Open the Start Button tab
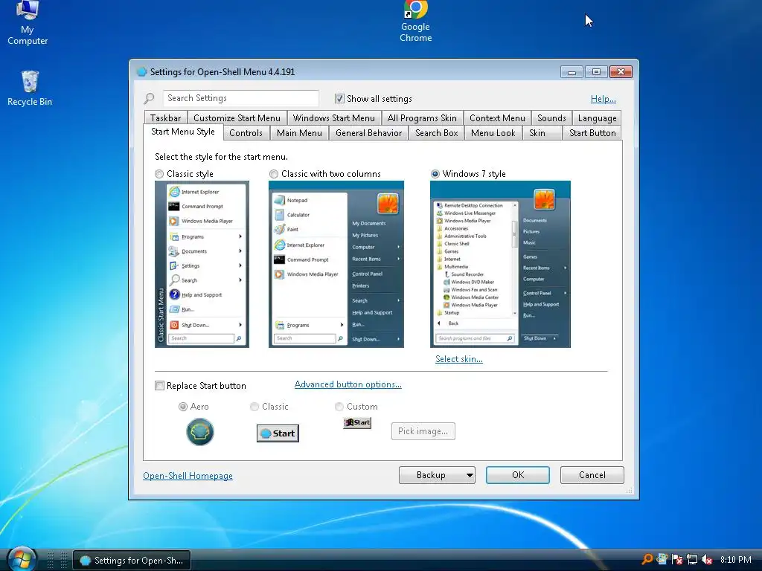The image size is (762, 571). coord(592,133)
